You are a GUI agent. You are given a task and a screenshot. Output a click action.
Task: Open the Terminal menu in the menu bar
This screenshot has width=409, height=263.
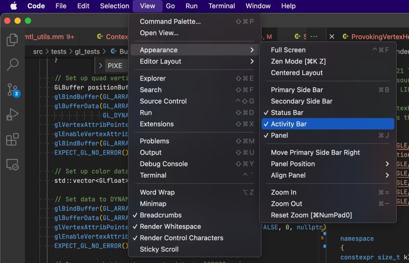222,6
